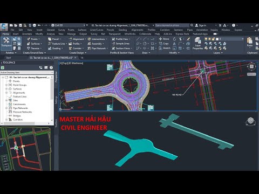
Task: Click the layer color swatch in layer dropdown
Action: [217, 39]
